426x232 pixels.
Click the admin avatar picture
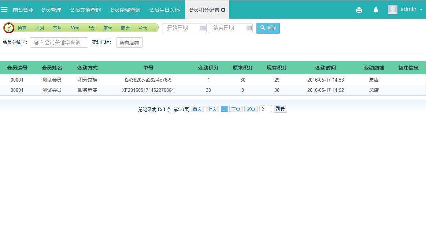[x=393, y=10]
